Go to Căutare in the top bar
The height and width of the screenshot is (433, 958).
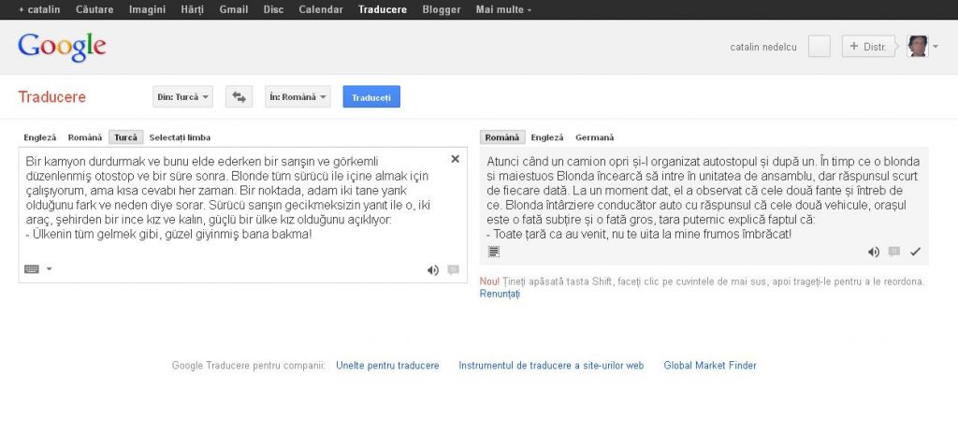[x=94, y=9]
